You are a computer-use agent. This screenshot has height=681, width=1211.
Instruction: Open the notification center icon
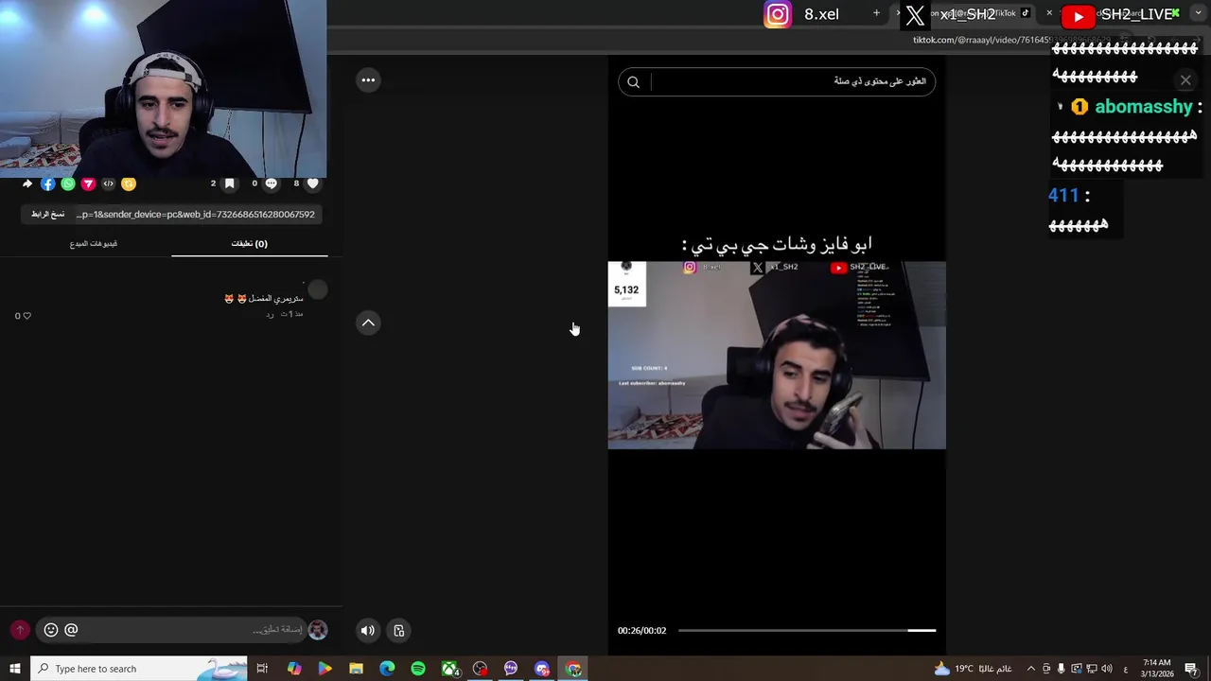pos(1191,669)
